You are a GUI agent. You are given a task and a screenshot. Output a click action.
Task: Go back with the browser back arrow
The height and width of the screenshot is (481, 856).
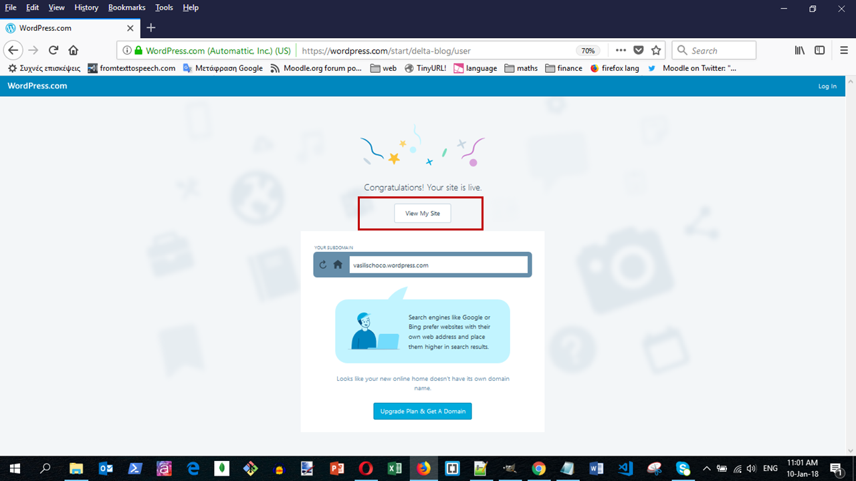(x=13, y=50)
